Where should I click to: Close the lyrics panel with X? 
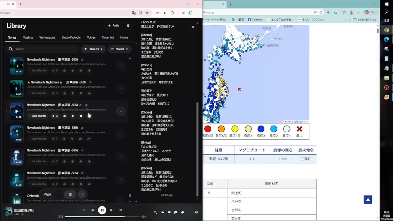[193, 27]
